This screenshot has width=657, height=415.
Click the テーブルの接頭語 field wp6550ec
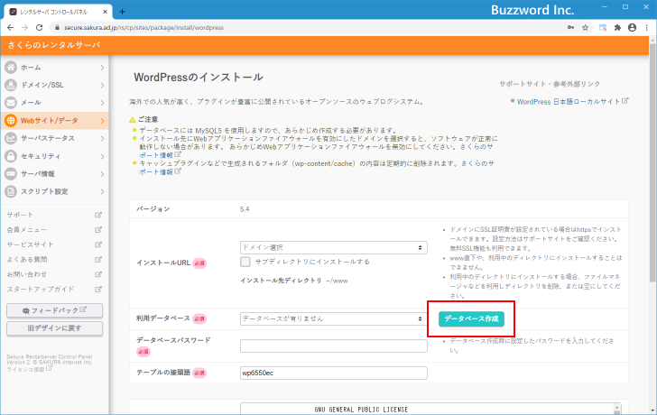(334, 373)
